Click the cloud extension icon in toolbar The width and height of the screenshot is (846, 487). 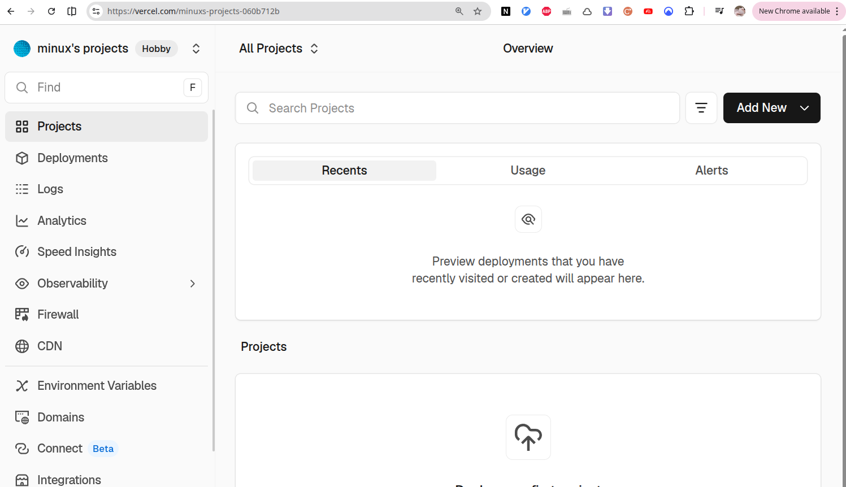pos(587,11)
